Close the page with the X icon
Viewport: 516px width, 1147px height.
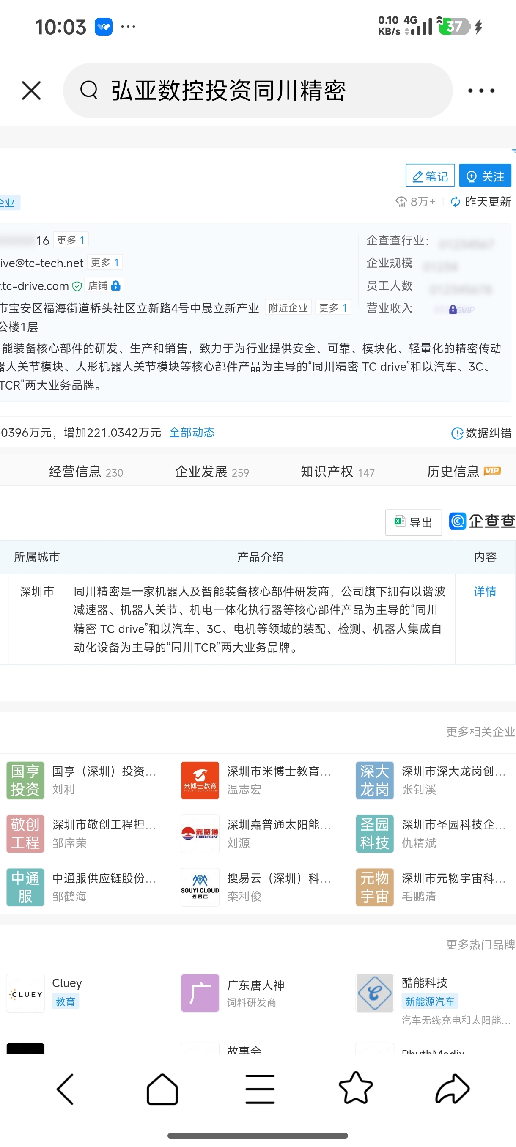point(31,91)
